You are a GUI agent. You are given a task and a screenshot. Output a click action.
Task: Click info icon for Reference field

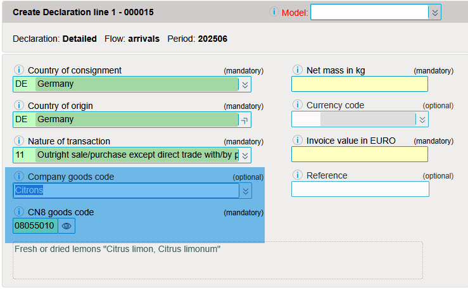click(x=297, y=175)
